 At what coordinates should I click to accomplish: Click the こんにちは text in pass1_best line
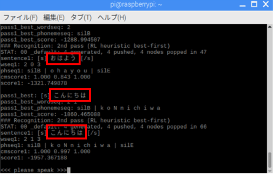[x=70, y=95]
